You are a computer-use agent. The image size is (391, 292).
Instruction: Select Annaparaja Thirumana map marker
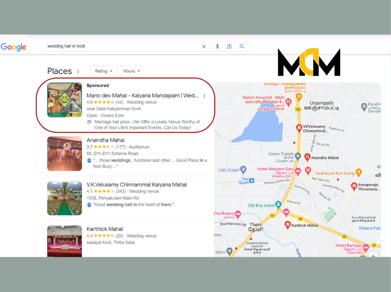354,186
